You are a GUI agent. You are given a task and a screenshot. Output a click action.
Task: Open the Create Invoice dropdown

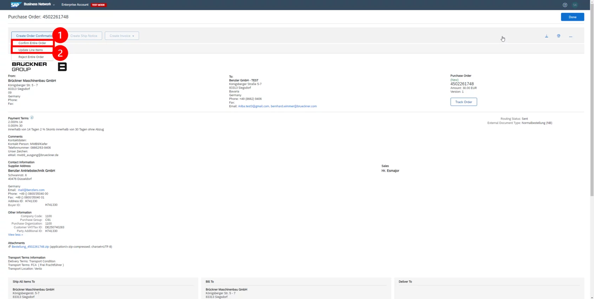coord(122,36)
